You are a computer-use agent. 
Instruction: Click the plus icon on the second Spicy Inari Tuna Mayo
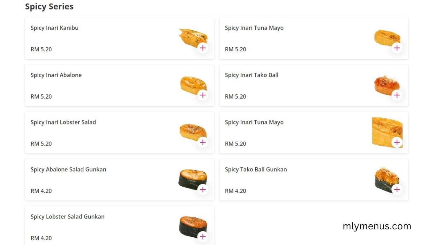[x=397, y=142]
